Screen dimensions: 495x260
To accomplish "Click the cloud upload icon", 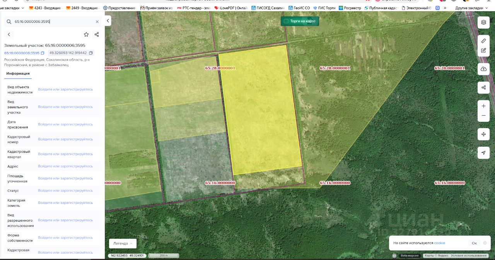I will pyautogui.click(x=483, y=69).
